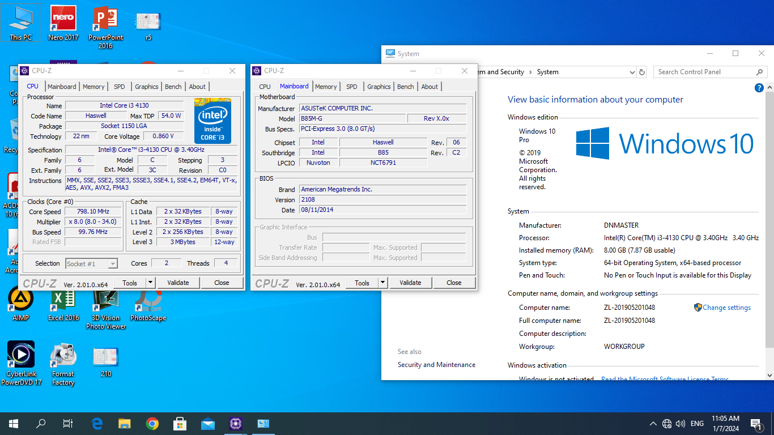Open taskbar search magnifier
This screenshot has width=774, height=435.
point(41,423)
